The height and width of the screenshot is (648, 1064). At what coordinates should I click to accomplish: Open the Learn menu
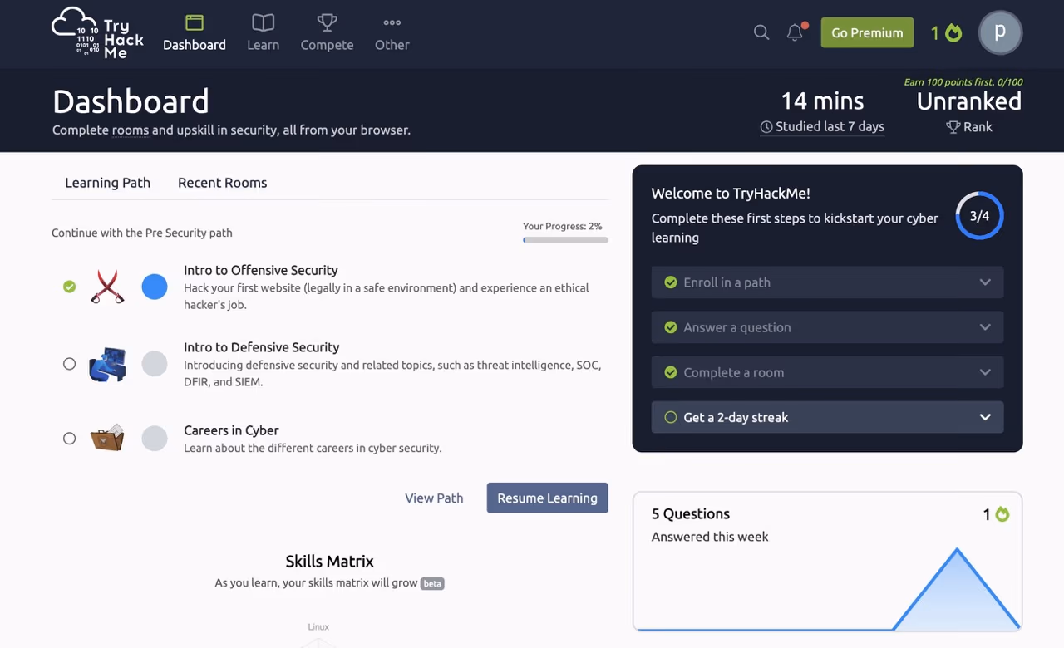263,33
